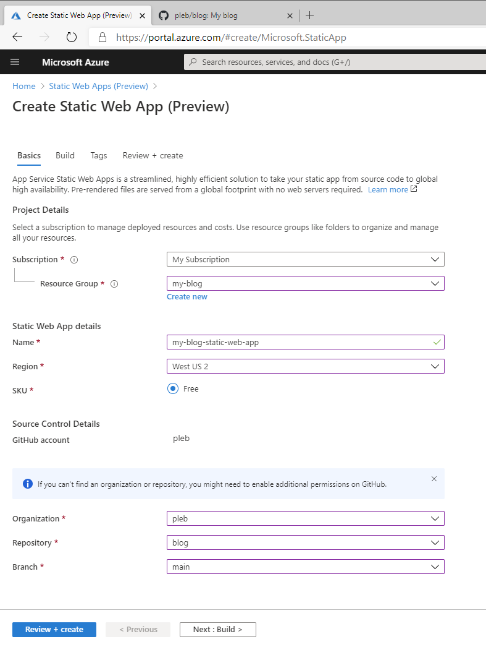Reload the page with the refresh icon
Viewport: 486px width, 647px height.
coord(72,37)
